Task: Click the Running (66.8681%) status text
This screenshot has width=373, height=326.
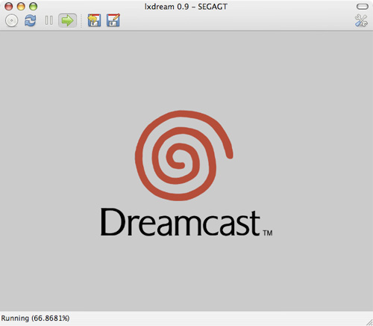Action: 35,319
